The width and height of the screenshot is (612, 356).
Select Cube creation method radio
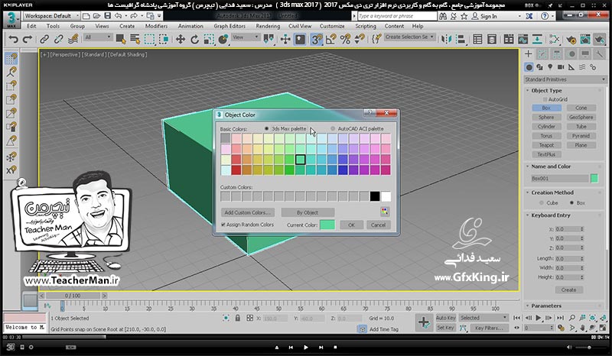542,202
